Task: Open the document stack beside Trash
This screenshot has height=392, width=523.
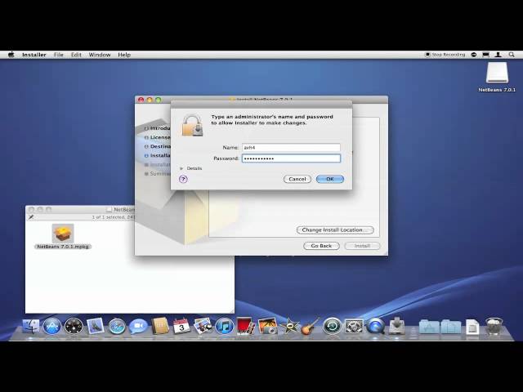Action: pos(472,327)
